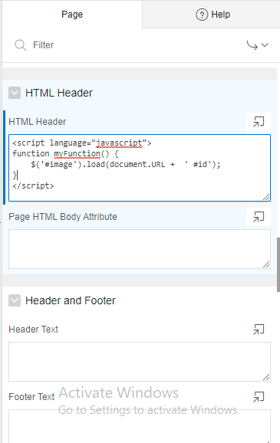Click the Header and Footer section title
The height and width of the screenshot is (443, 280).
pyautogui.click(x=71, y=300)
